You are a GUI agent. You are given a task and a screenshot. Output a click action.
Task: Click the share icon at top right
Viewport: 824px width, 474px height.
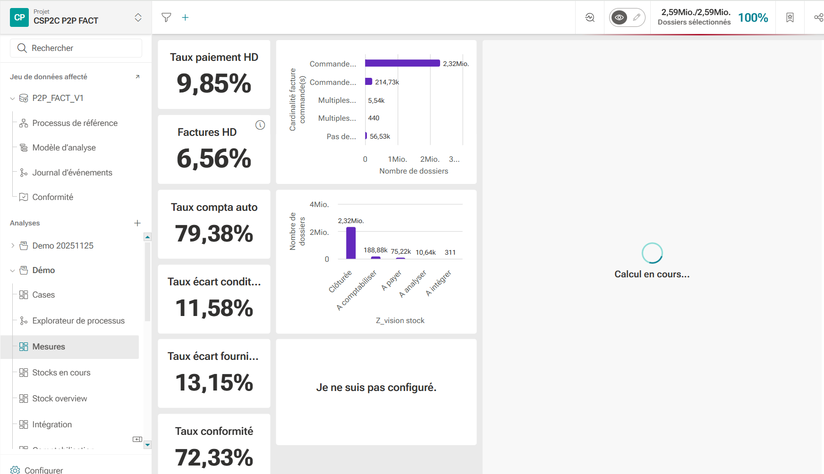point(818,17)
